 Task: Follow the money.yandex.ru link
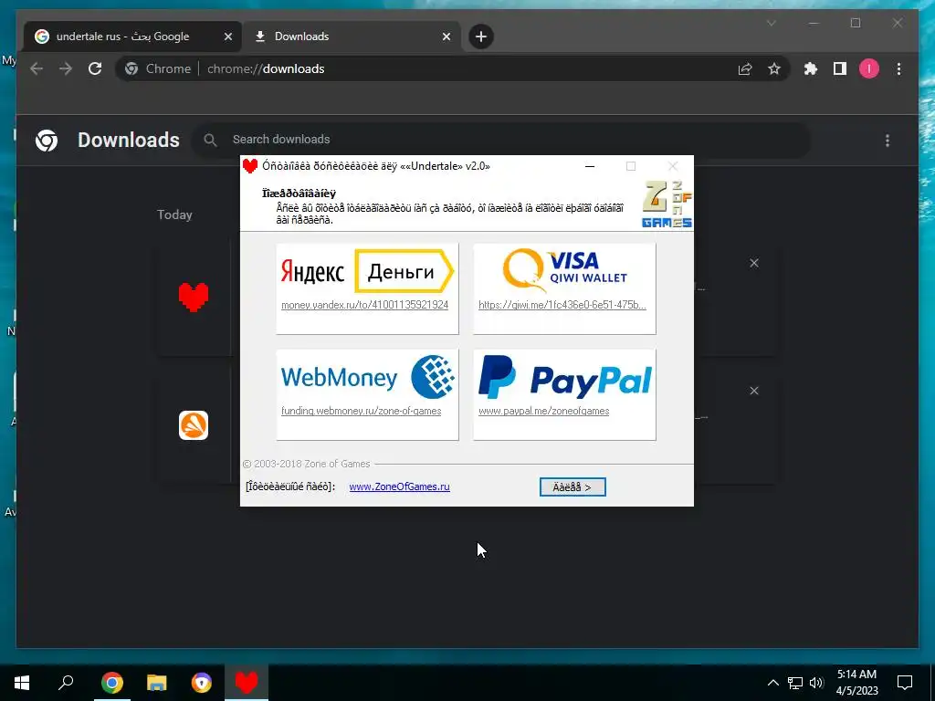364,305
